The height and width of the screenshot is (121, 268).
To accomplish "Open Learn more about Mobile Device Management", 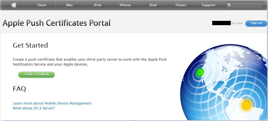I will pyautogui.click(x=52, y=103).
